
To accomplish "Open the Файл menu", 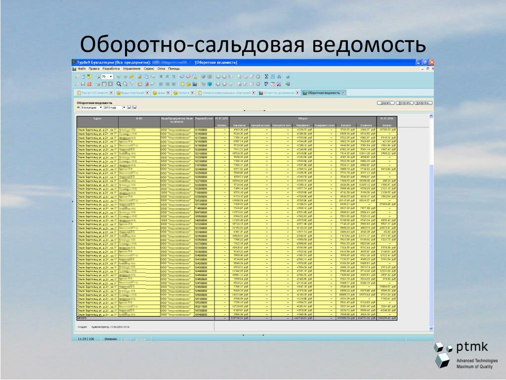I will (x=82, y=68).
